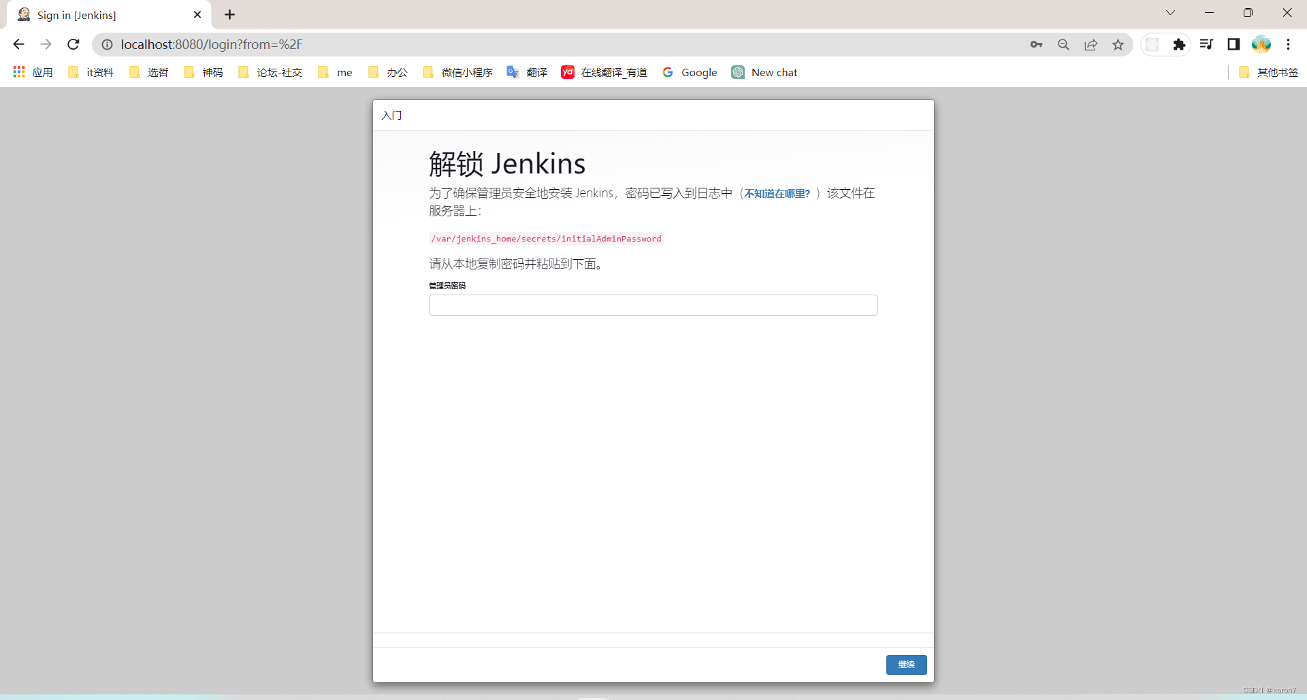Open the 选哲 bookmark folder

pyautogui.click(x=148, y=72)
